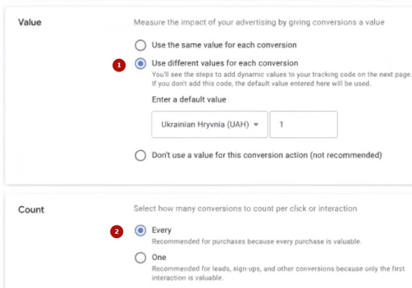412x288 pixels.
Task: Click the "Every" option label text
Action: [162, 230]
